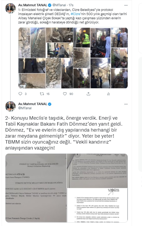Click verified badge next to second Av.Mahmut TANAL
This screenshot has height=226, width=142.
tap(50, 104)
